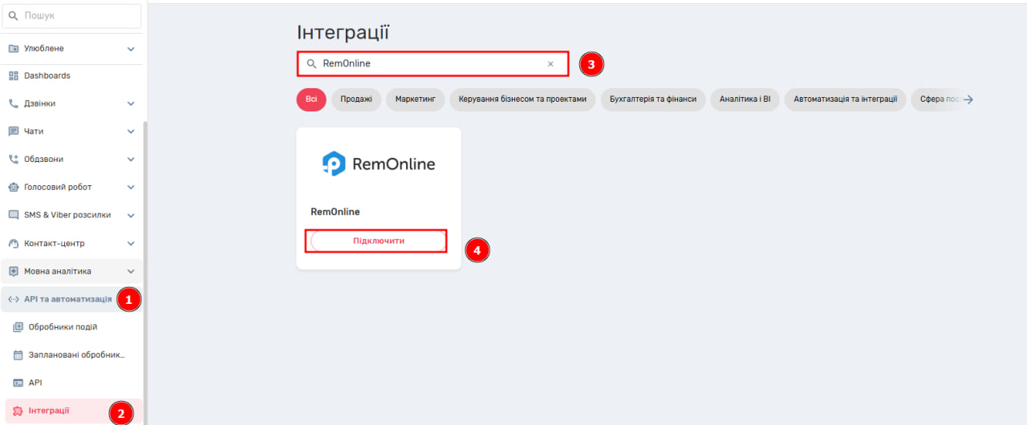Click the Дзвінки phone icon
Image resolution: width=1027 pixels, height=425 pixels.
(14, 103)
